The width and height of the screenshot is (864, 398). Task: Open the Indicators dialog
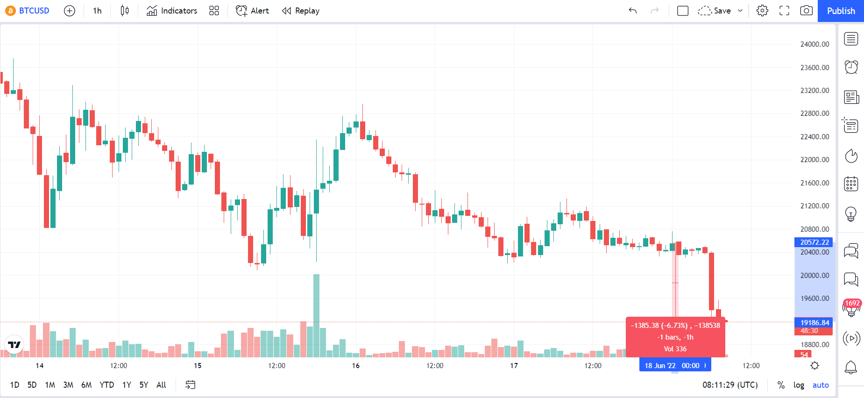click(172, 11)
